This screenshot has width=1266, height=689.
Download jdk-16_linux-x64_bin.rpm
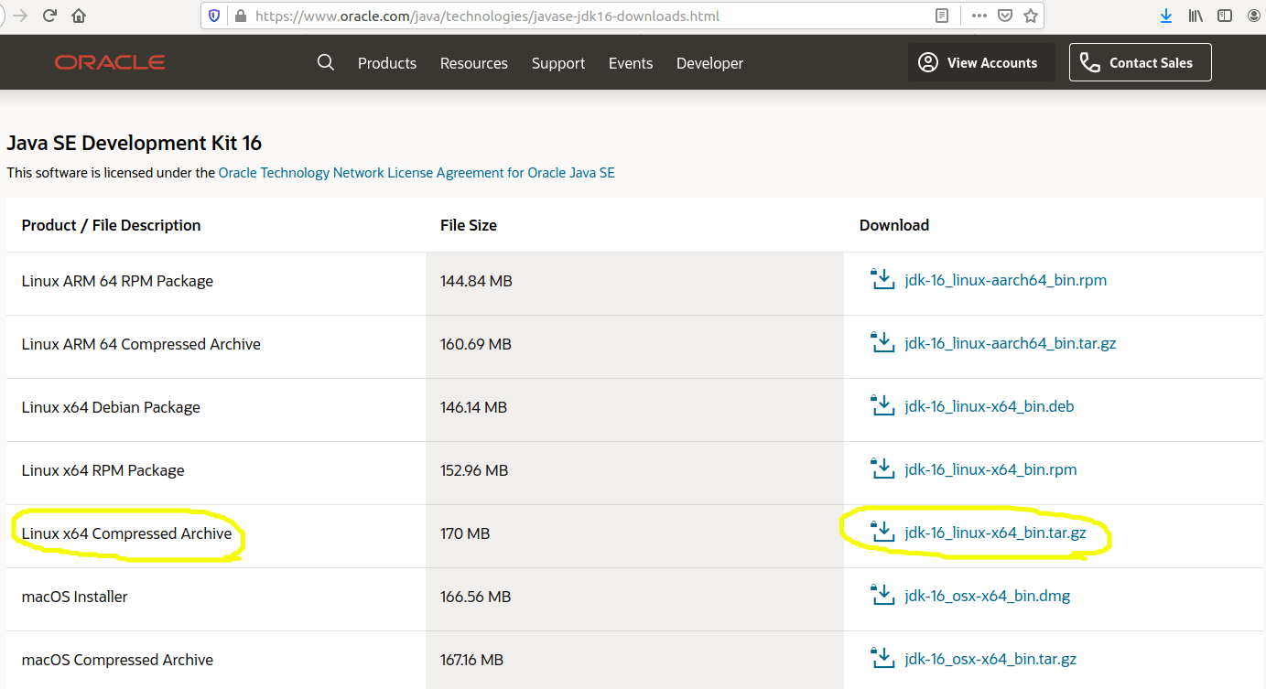tap(990, 469)
